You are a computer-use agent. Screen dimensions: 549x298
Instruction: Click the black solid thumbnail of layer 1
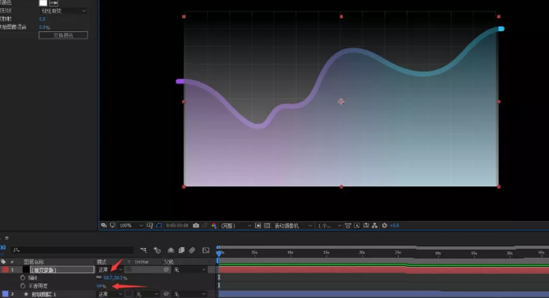[26, 269]
